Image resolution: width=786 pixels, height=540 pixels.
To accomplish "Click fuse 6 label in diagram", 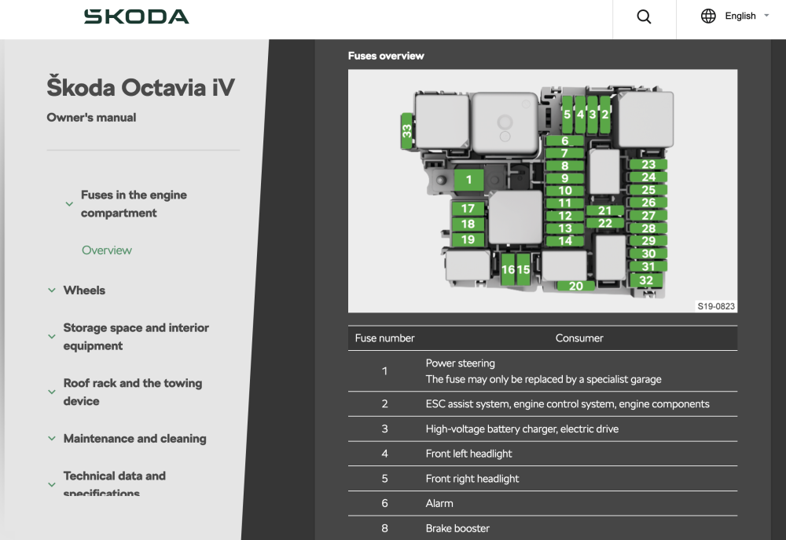I will coord(565,141).
